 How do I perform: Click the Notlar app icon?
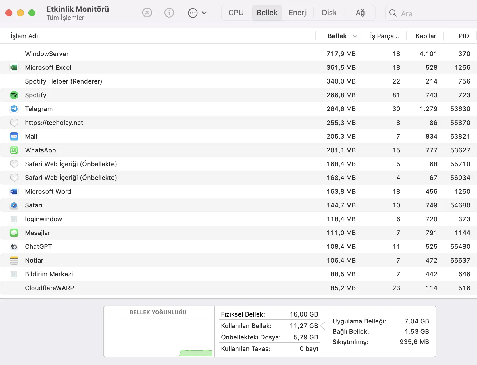(14, 260)
